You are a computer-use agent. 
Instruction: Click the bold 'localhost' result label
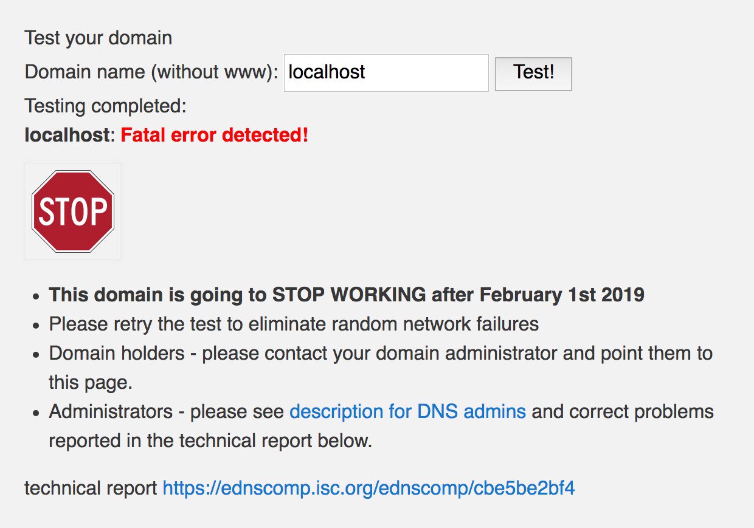pos(66,135)
